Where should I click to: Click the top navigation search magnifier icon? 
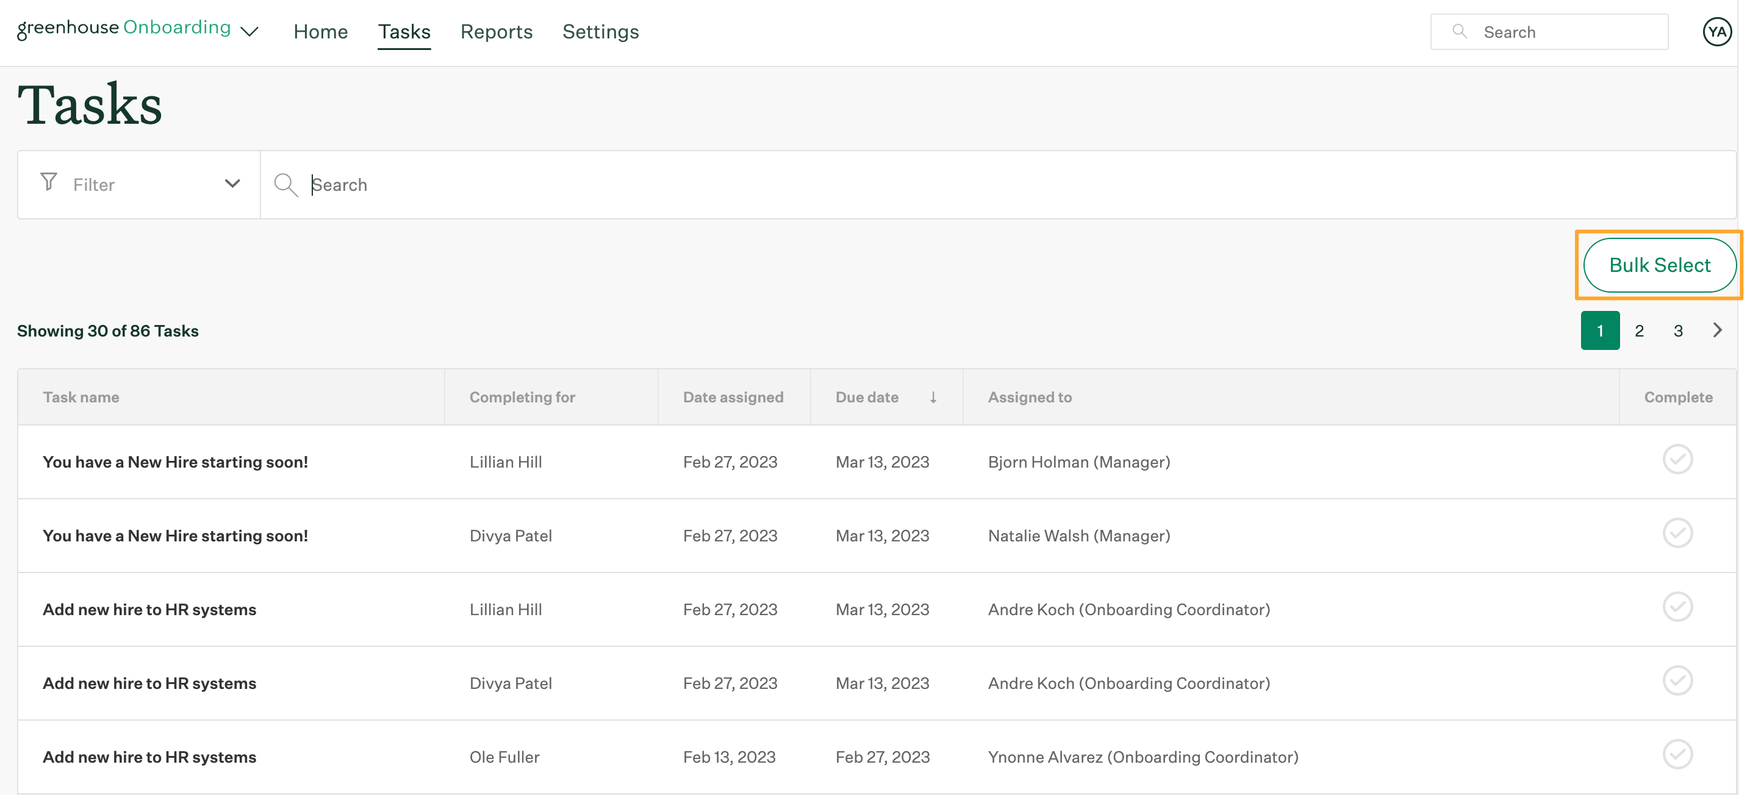coord(1458,31)
